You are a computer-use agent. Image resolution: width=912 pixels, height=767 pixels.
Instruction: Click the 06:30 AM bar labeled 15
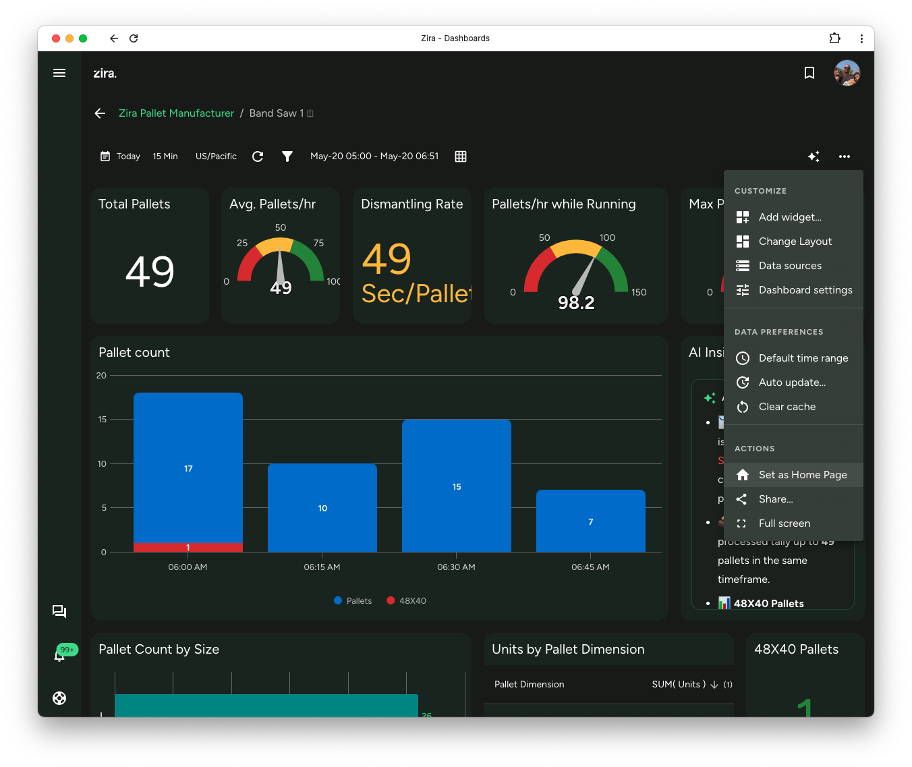point(457,486)
